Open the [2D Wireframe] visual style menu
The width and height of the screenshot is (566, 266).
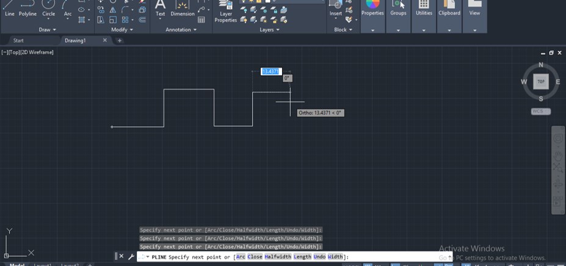click(37, 52)
